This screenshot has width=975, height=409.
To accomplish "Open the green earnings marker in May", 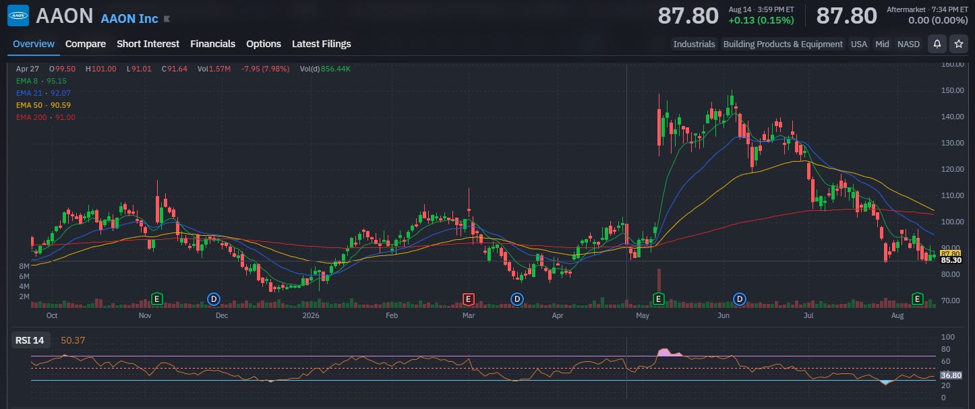I will (658, 298).
